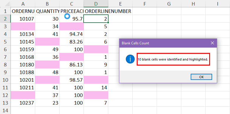Select cell containing 83.26
The image size is (230, 114).
(72, 42)
